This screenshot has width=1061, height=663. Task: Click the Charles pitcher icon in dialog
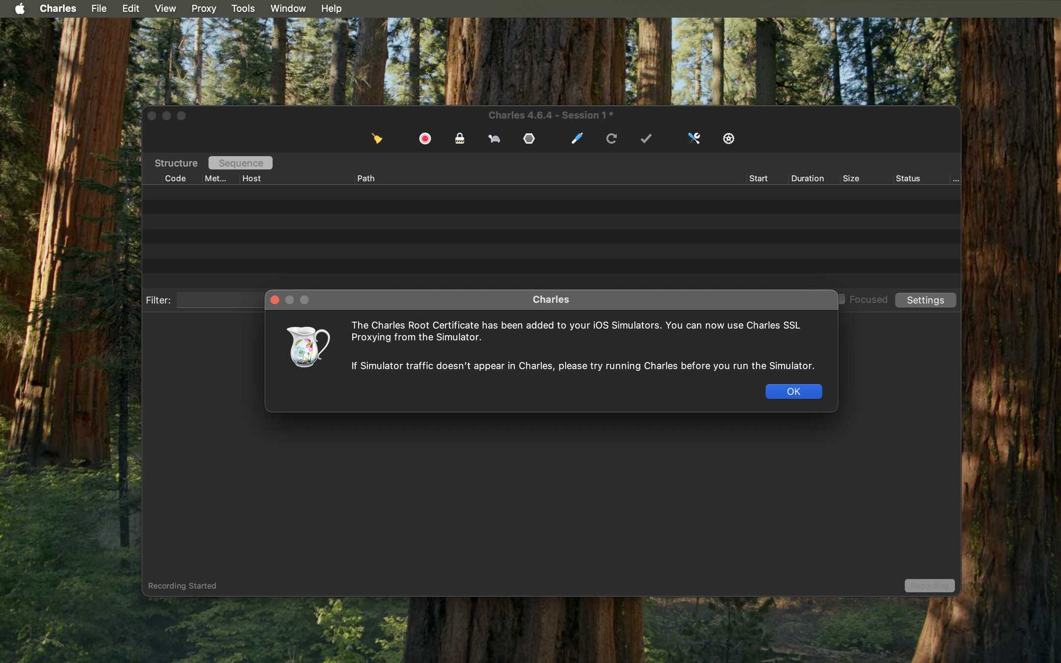[x=308, y=347]
